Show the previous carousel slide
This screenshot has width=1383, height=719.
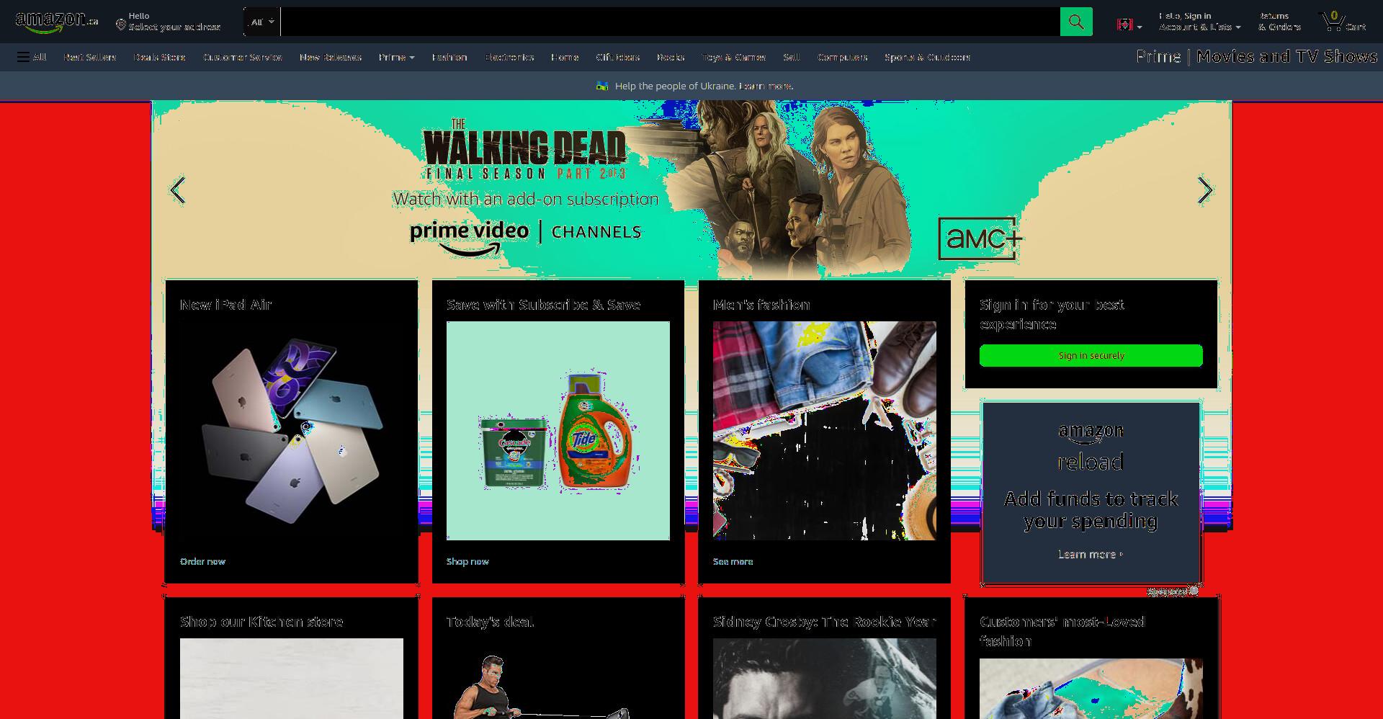tap(178, 190)
